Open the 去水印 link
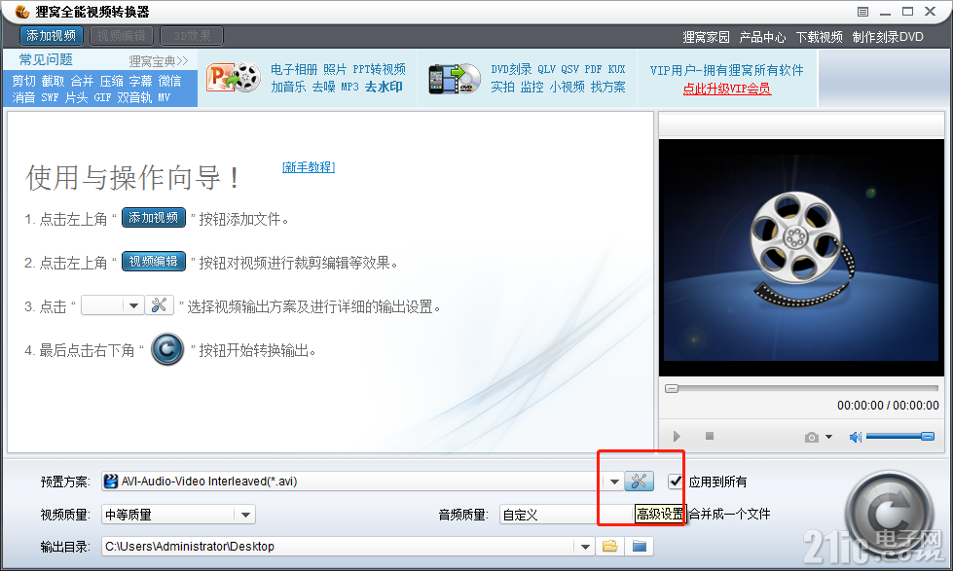 (x=384, y=87)
